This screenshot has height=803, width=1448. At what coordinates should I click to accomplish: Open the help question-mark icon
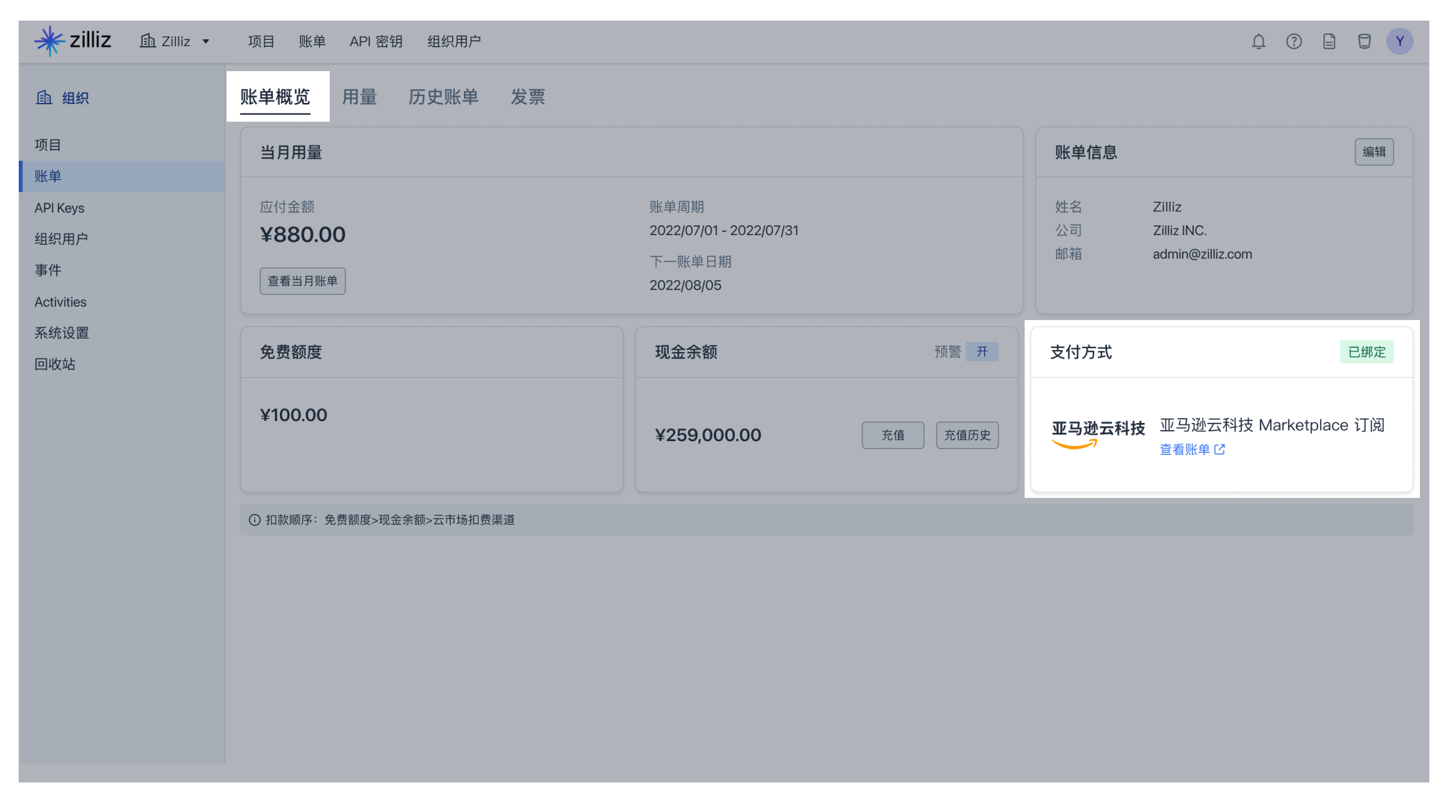[x=1293, y=42]
